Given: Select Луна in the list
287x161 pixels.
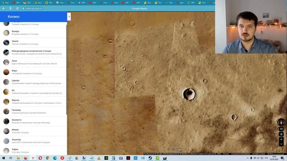Looking at the screenshot, I should [x=33, y=62].
